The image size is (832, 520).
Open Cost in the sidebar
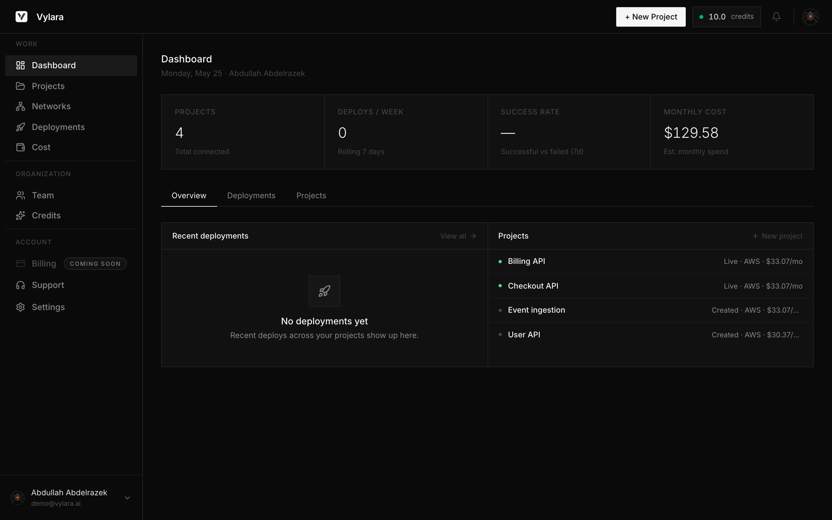coord(71,147)
